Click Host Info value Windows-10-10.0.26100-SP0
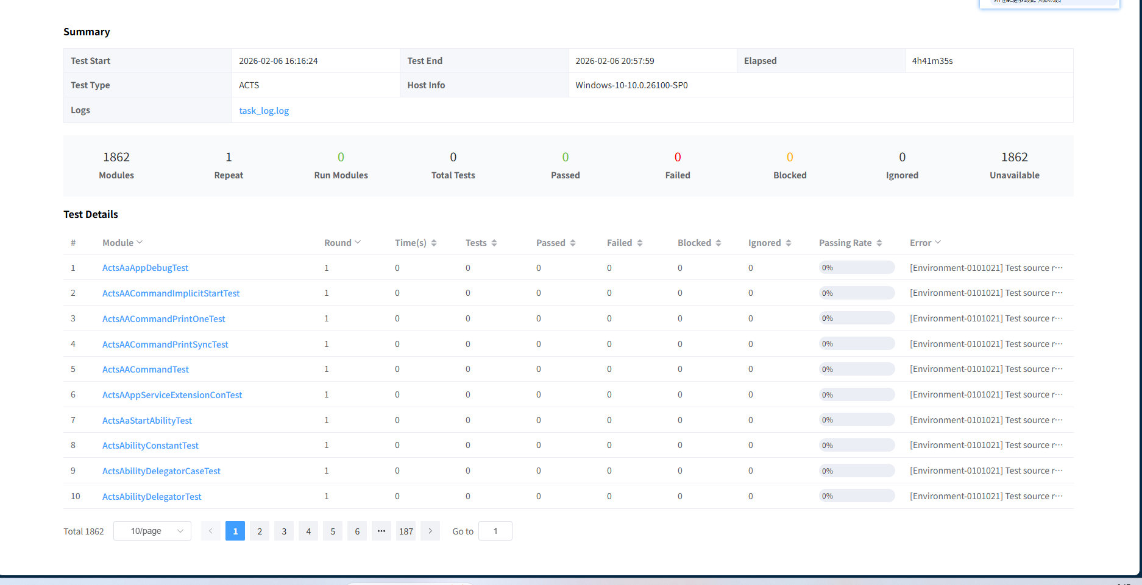1142x585 pixels. [x=631, y=85]
